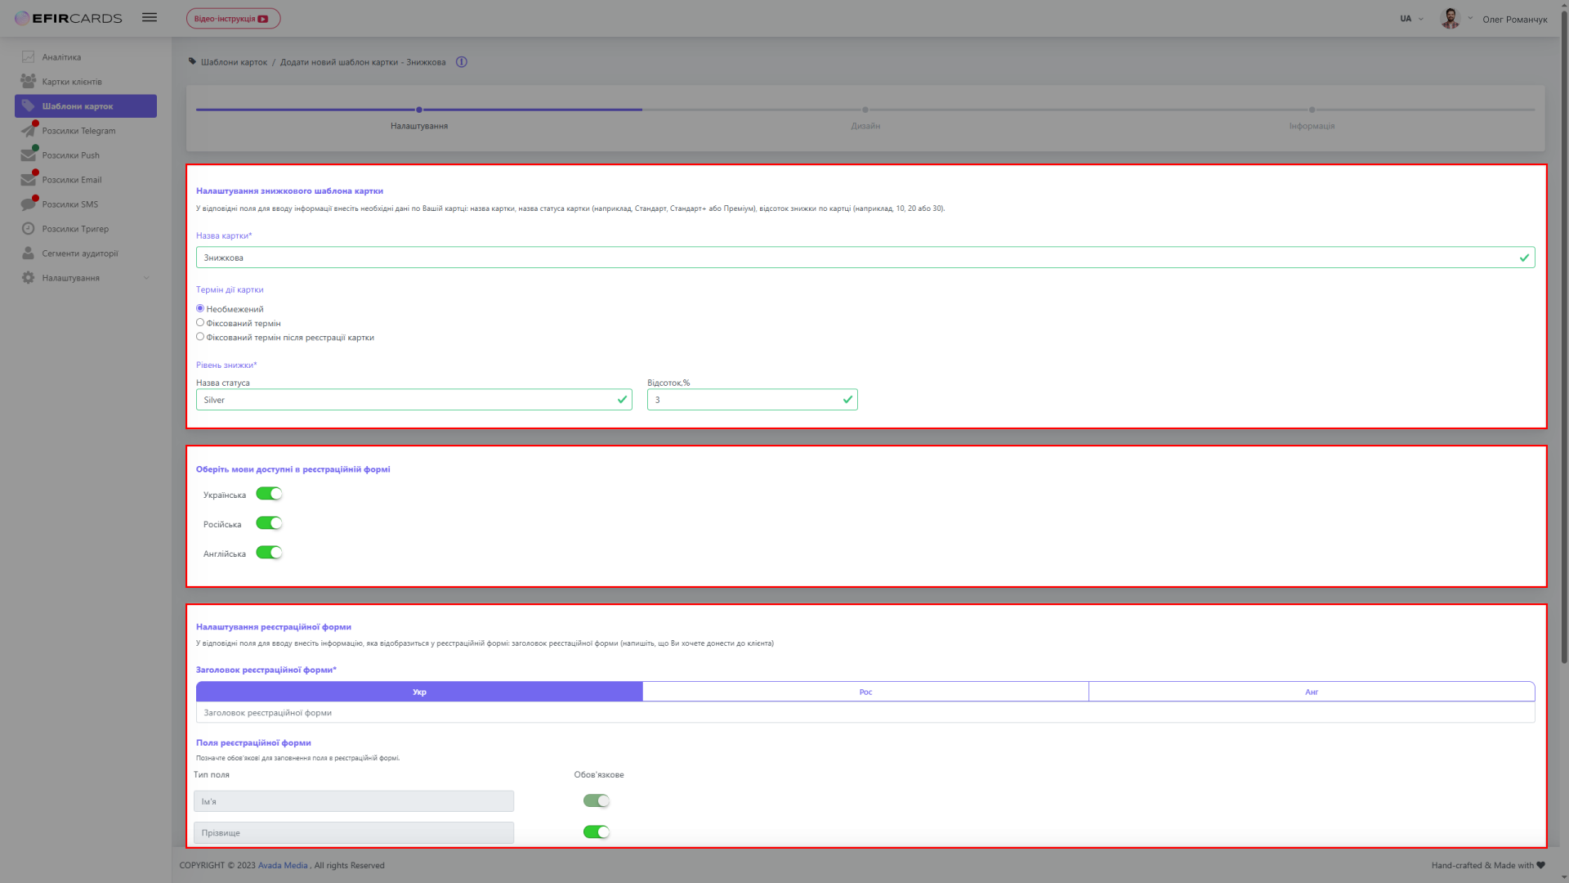1569x883 pixels.
Task: Open the Avada Media footer link
Action: [283, 865]
